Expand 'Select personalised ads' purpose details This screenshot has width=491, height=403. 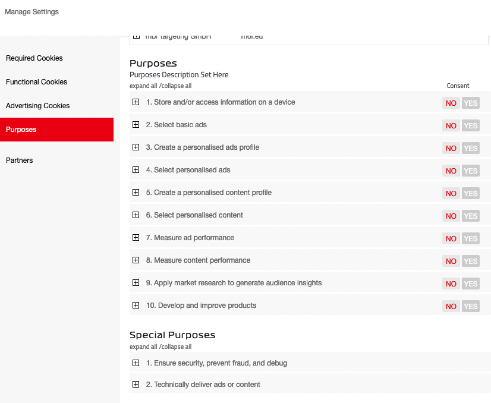(x=136, y=170)
